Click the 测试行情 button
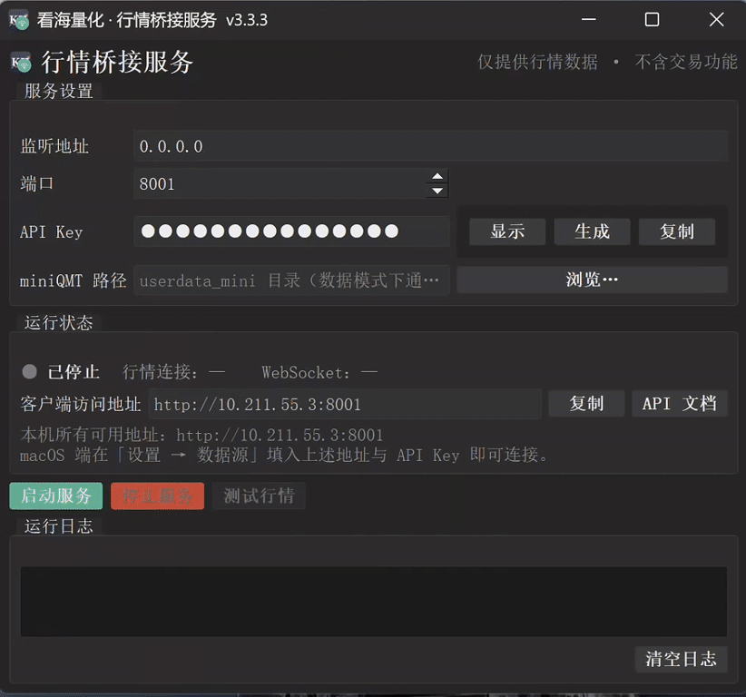The width and height of the screenshot is (746, 697). tap(259, 496)
